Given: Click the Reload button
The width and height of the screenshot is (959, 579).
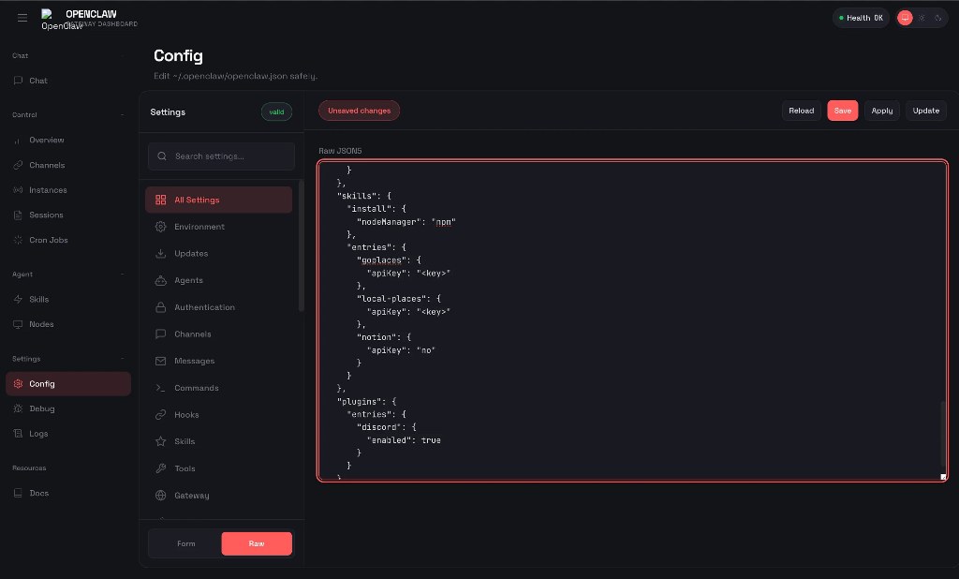Looking at the screenshot, I should tap(802, 111).
